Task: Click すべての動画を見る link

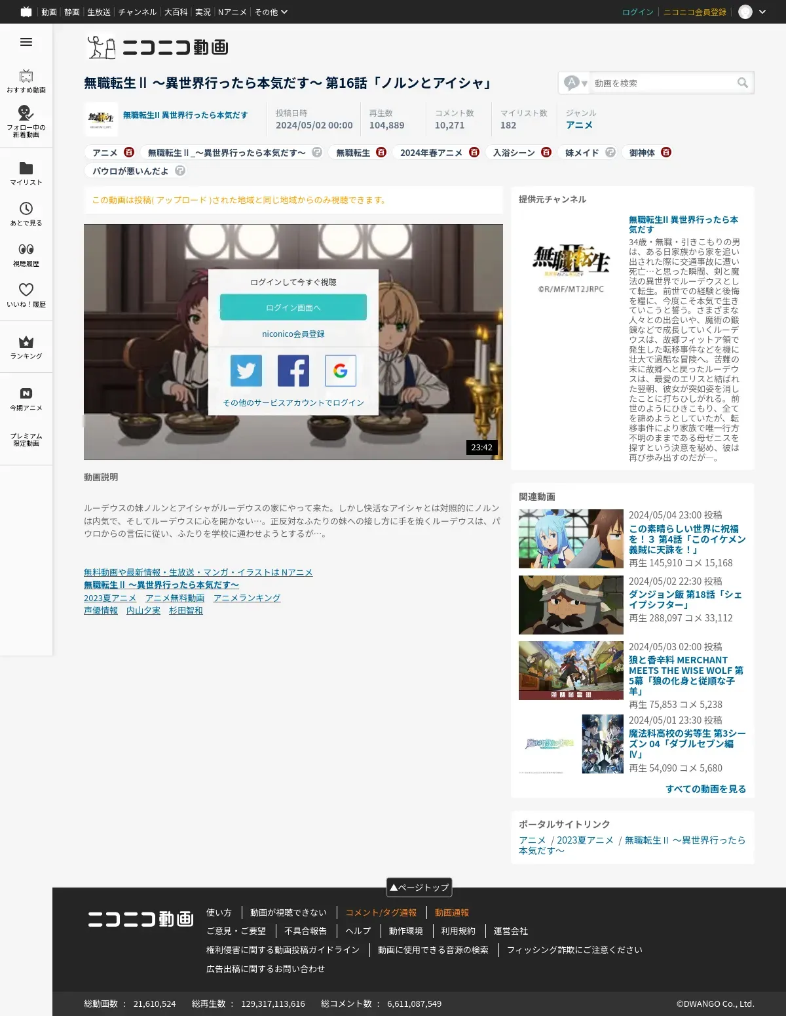Action: click(706, 789)
